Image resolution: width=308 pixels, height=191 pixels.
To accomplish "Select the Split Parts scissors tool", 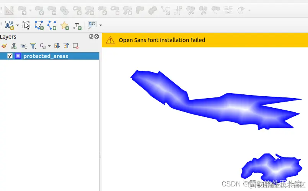I will pos(203,10).
